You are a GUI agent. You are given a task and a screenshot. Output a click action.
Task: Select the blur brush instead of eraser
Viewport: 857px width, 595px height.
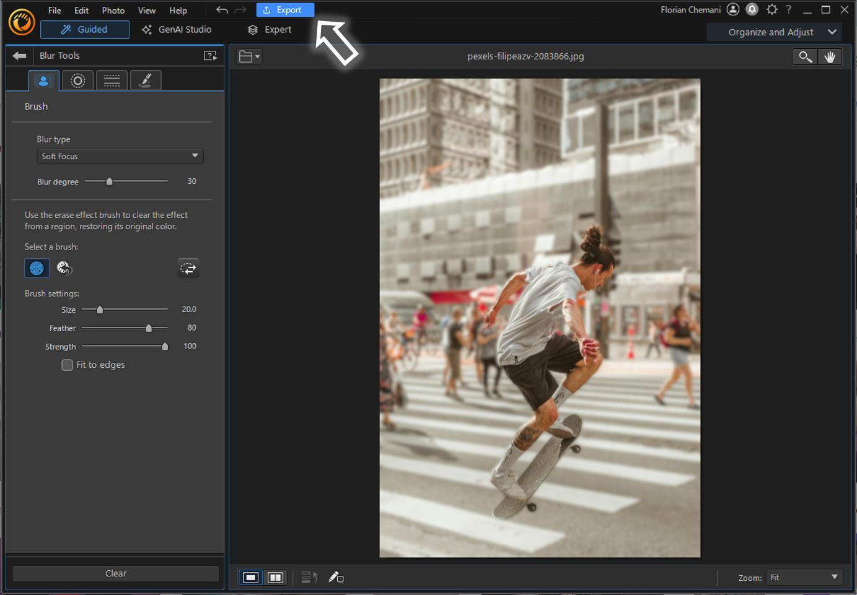pos(37,268)
